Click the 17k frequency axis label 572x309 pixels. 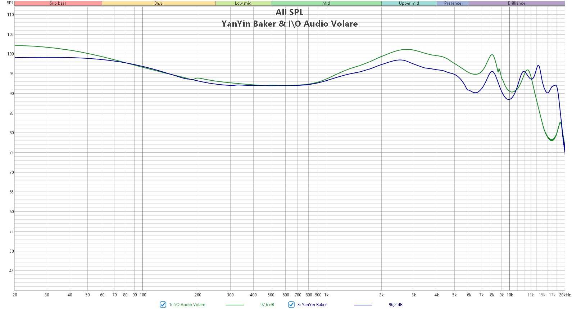552,295
